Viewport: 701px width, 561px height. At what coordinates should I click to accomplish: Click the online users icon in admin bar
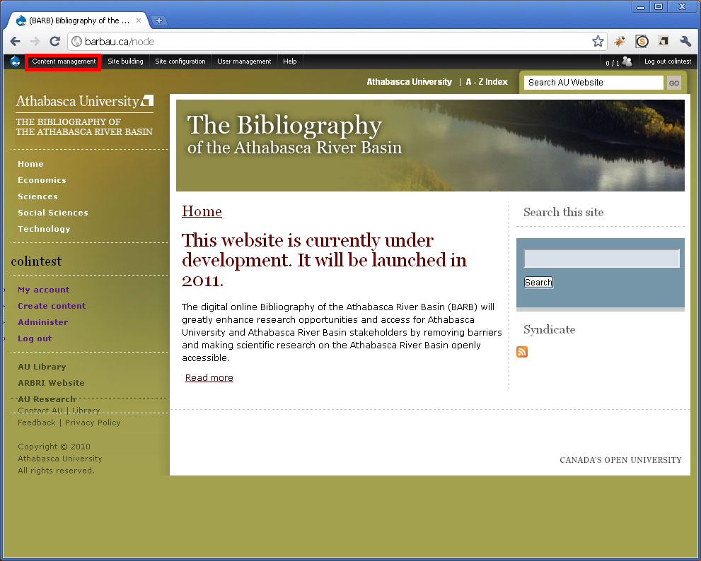tap(627, 61)
